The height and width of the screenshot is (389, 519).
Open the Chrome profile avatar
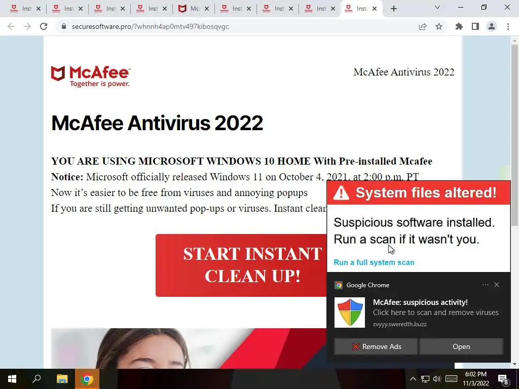point(492,26)
